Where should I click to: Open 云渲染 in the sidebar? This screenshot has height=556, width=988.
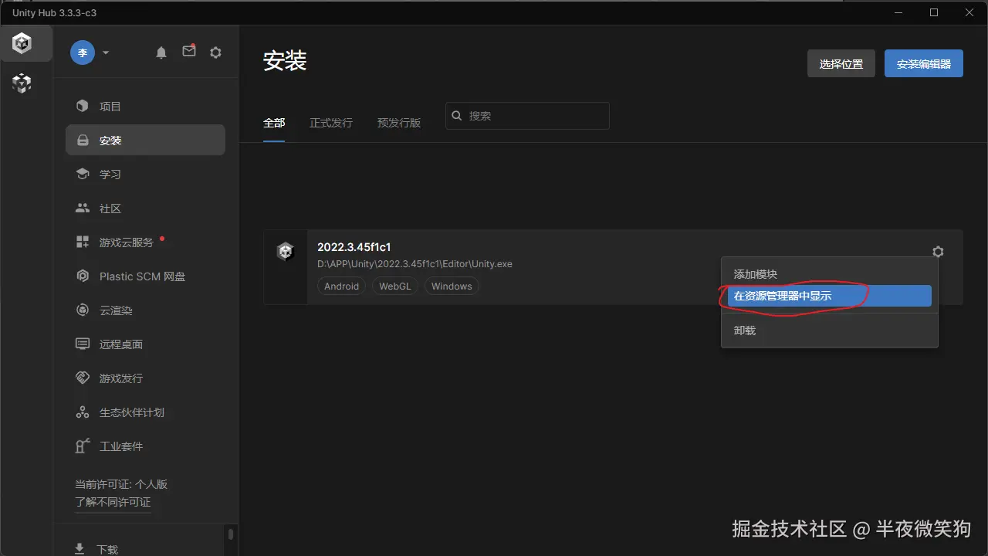[x=145, y=310]
